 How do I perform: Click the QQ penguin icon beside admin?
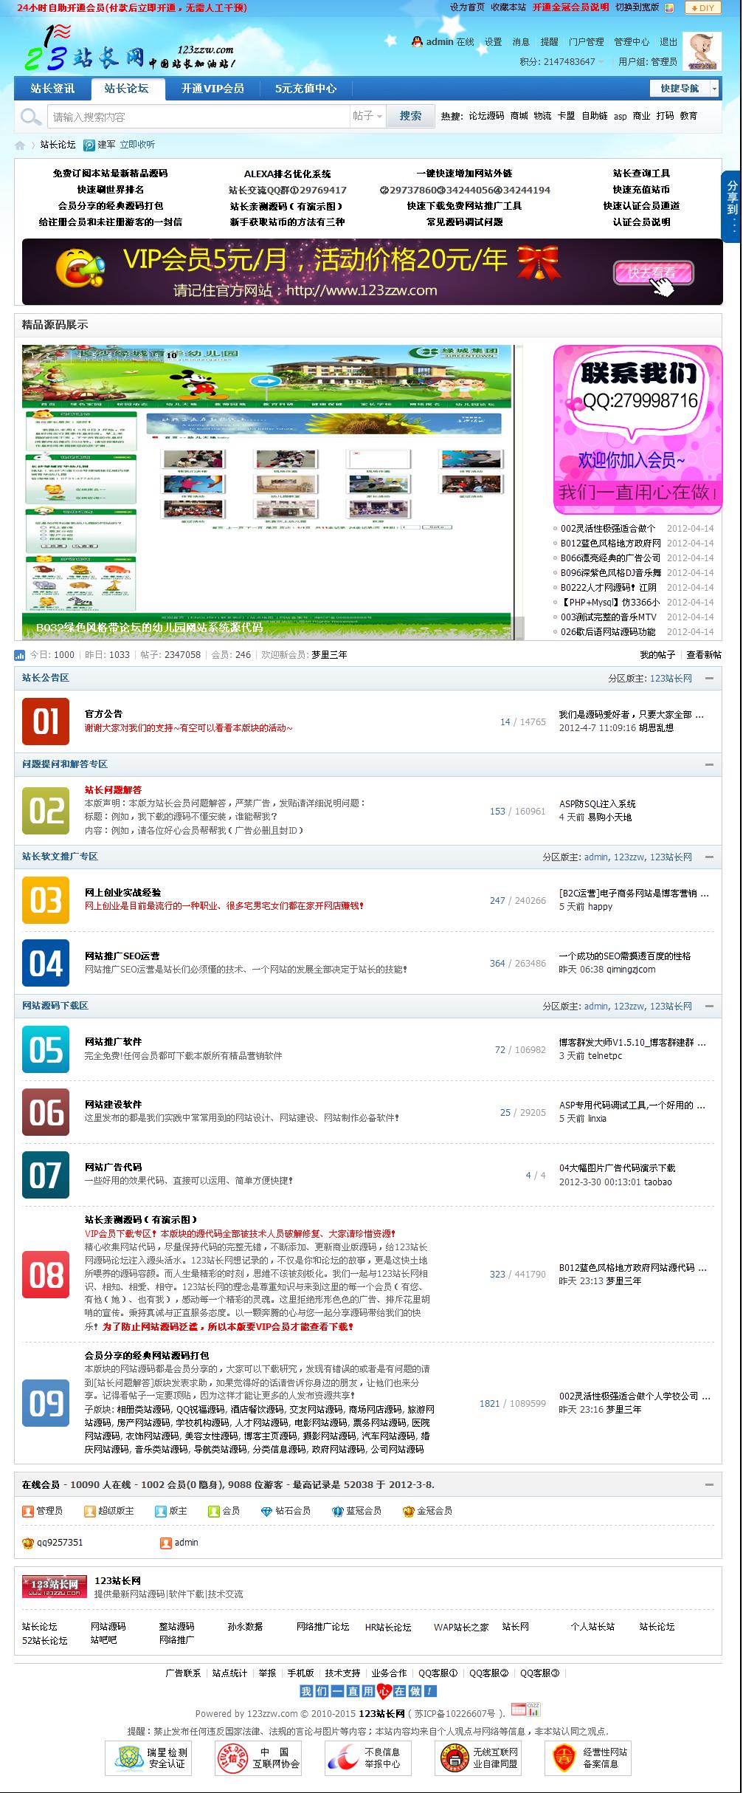pos(417,42)
